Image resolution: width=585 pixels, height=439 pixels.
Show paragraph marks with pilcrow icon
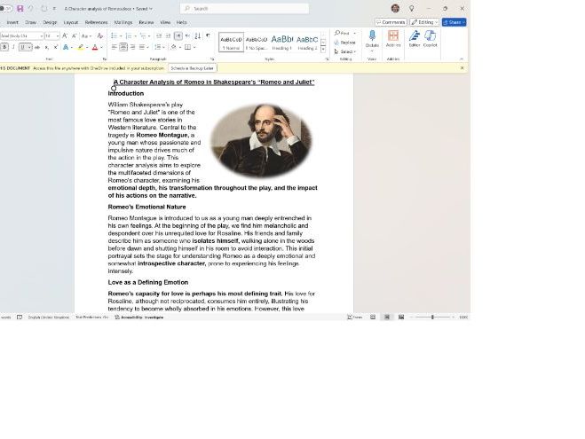point(208,35)
